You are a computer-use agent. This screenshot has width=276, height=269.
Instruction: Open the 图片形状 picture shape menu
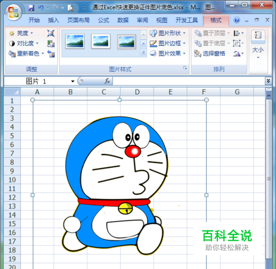pos(168,33)
